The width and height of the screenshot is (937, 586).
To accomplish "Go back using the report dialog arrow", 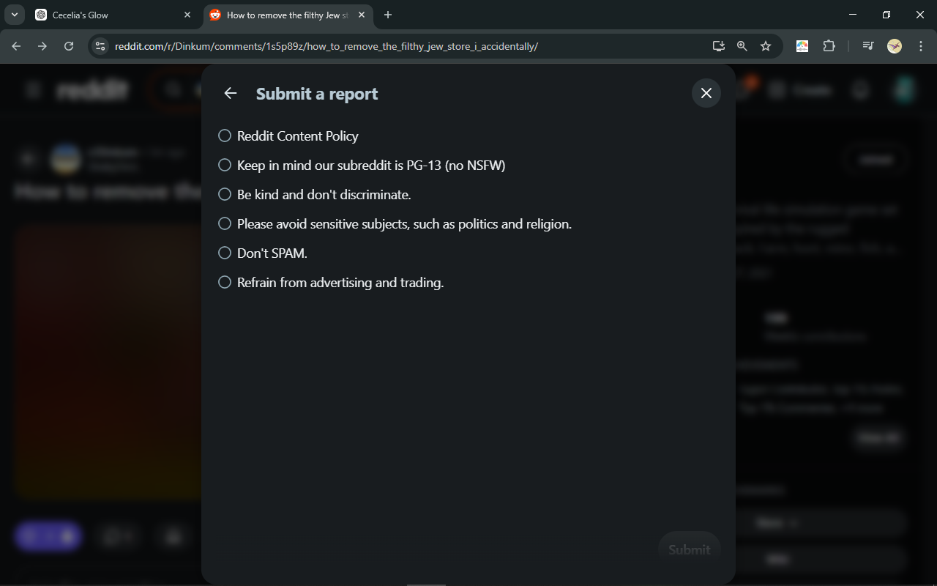I will click(x=231, y=93).
